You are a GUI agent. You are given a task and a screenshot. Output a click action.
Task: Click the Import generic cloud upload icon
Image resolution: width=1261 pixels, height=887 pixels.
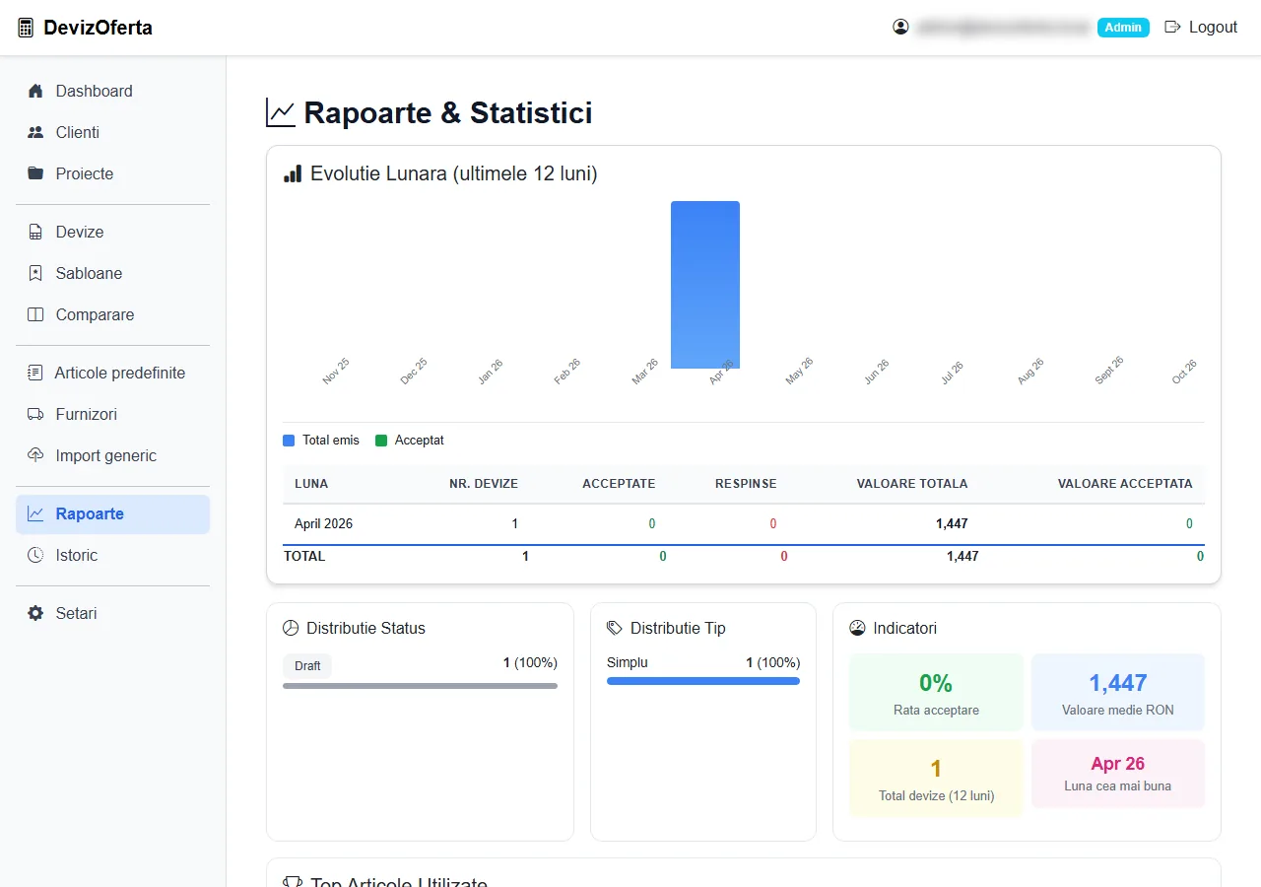35,455
